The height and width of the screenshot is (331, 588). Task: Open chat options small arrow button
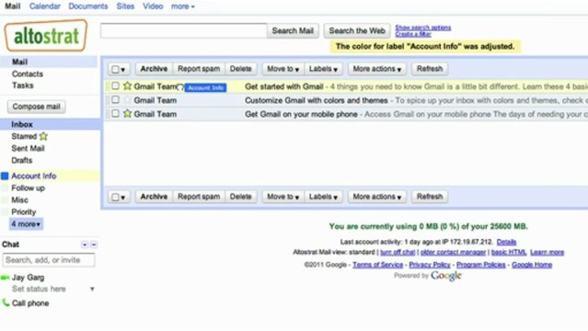tap(85, 245)
